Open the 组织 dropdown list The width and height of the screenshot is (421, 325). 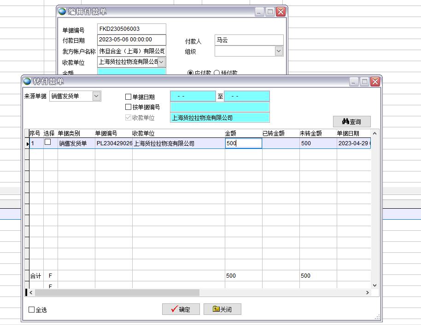pyautogui.click(x=279, y=51)
